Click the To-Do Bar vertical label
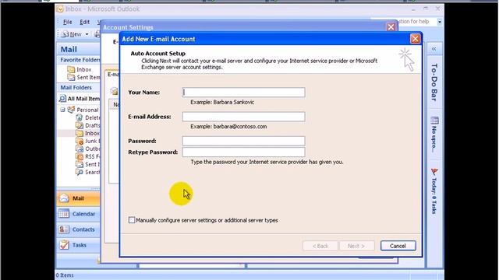The width and height of the screenshot is (499, 280). pyautogui.click(x=434, y=82)
